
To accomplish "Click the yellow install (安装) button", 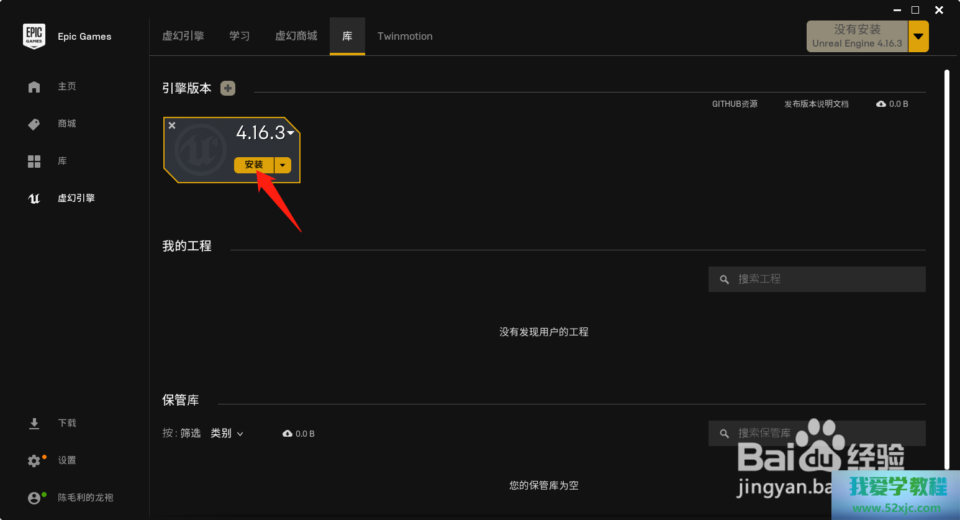I will pos(254,165).
